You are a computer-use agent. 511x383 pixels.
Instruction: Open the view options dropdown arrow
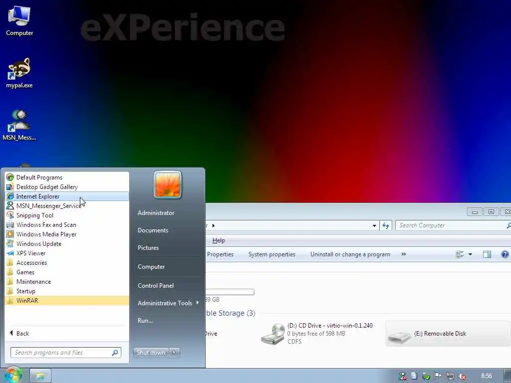(470, 254)
